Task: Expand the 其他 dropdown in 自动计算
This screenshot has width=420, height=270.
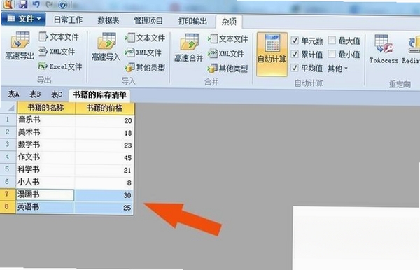Action: [x=337, y=69]
